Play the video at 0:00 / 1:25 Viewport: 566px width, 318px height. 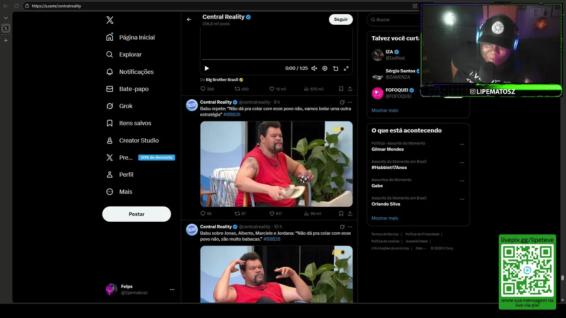tap(207, 68)
